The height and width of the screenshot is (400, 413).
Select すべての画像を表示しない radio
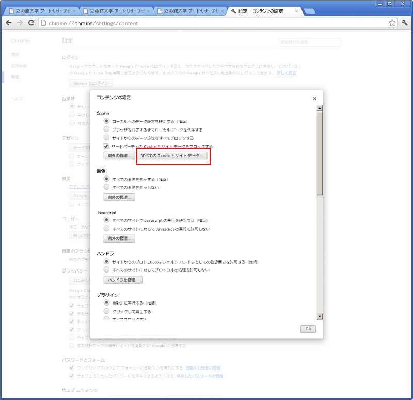(106, 187)
